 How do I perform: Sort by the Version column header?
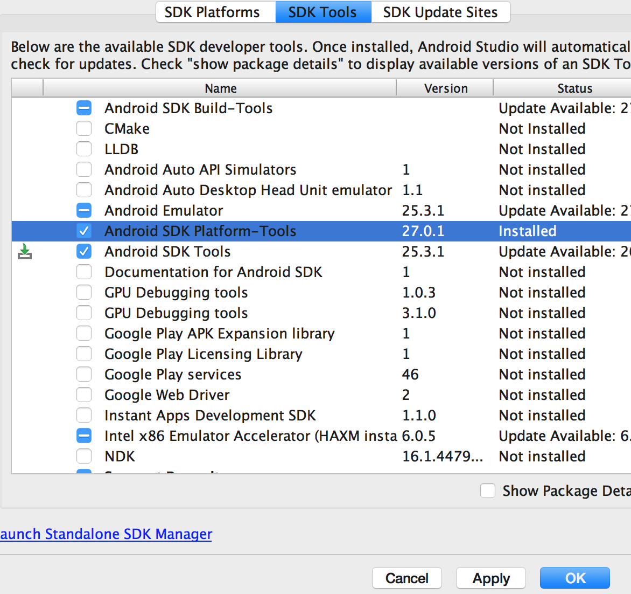pos(445,88)
